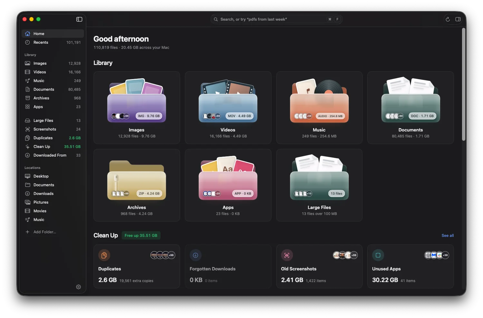Click the refresh icon in the toolbar
Image resolution: width=483 pixels, height=318 pixels.
tap(448, 19)
